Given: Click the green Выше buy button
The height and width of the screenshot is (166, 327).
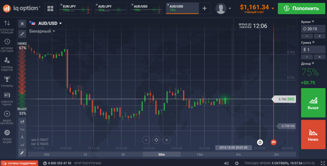Looking at the screenshot, I should click(313, 103).
